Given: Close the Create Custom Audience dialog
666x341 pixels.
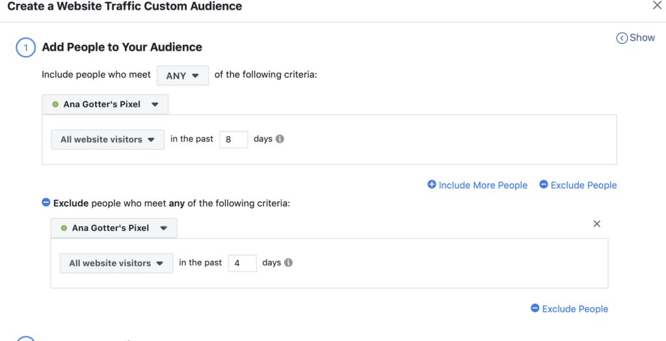Looking at the screenshot, I should pyautogui.click(x=657, y=5).
